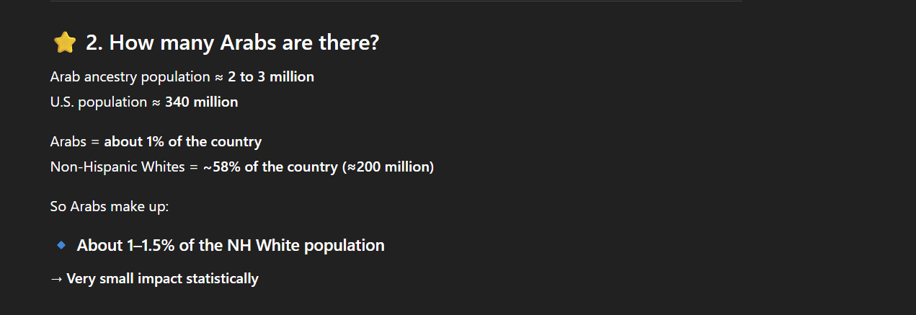This screenshot has width=916, height=315.
Task: Click the heading number '2.'
Action: pos(94,43)
